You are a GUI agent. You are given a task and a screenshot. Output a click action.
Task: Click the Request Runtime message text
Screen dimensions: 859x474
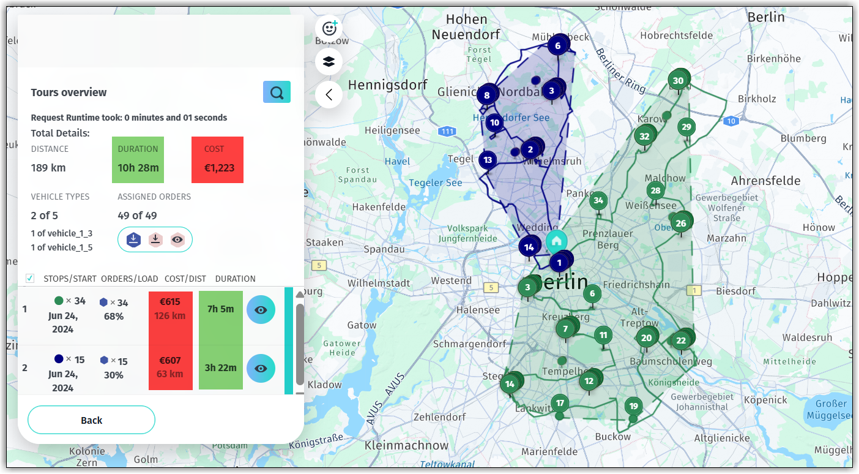point(129,118)
